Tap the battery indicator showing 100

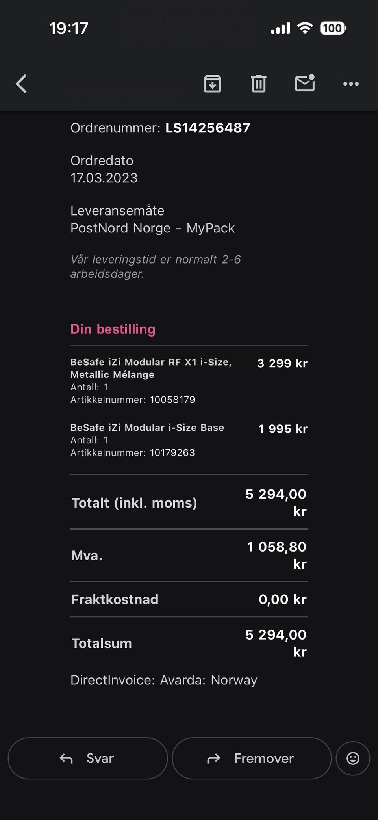[x=333, y=28]
